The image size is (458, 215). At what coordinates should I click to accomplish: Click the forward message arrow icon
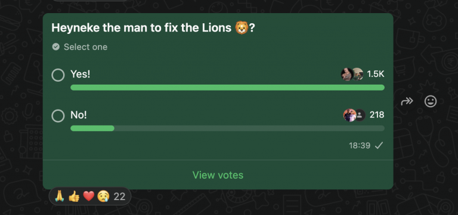(x=407, y=101)
